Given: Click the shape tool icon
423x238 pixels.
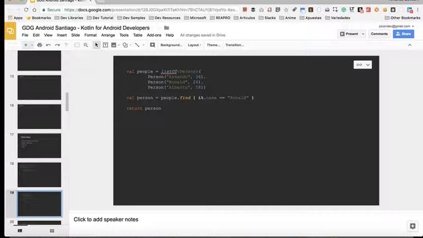Looking at the screenshot, I should (x=125, y=45).
